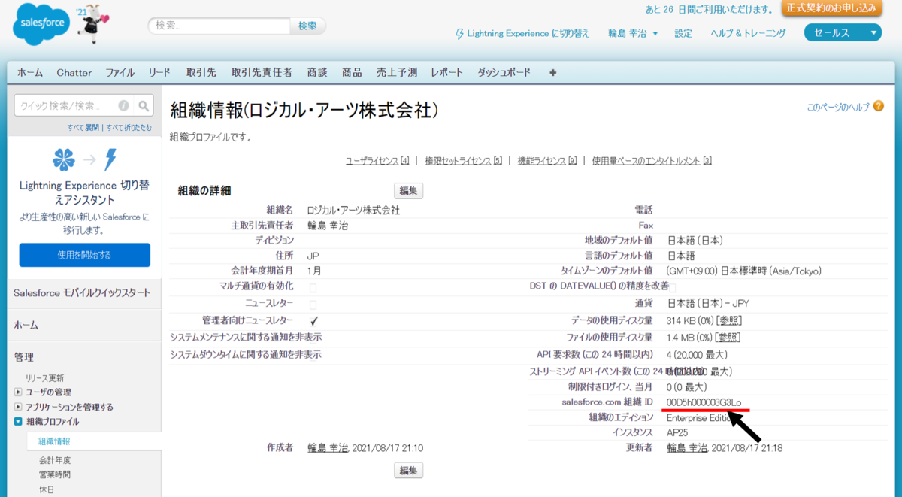Image resolution: width=902 pixels, height=497 pixels.
Task: Open the 売上予測 tab
Action: 397,72
